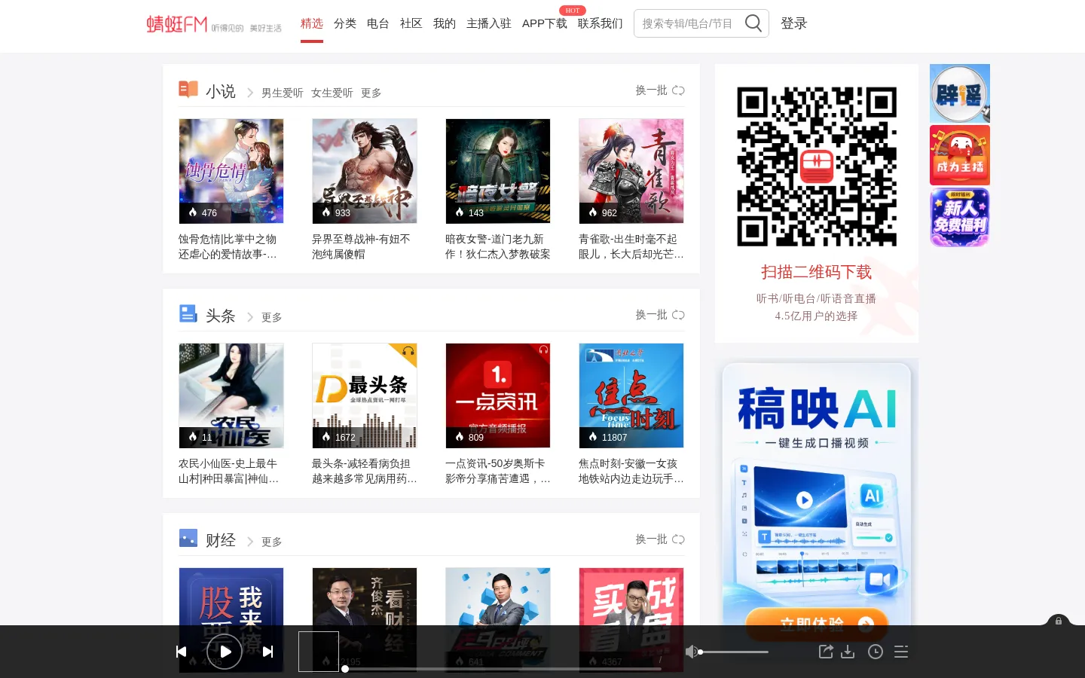Expand 小说 chevron arrow
This screenshot has height=678, width=1085.
[x=250, y=93]
